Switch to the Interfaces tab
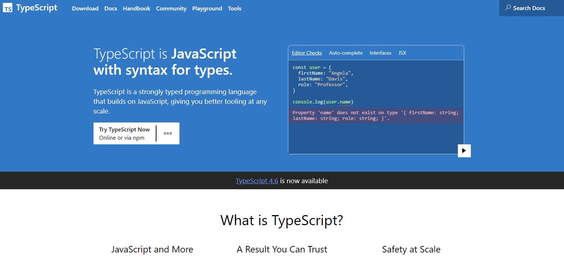Image resolution: width=564 pixels, height=260 pixels. pos(381,53)
